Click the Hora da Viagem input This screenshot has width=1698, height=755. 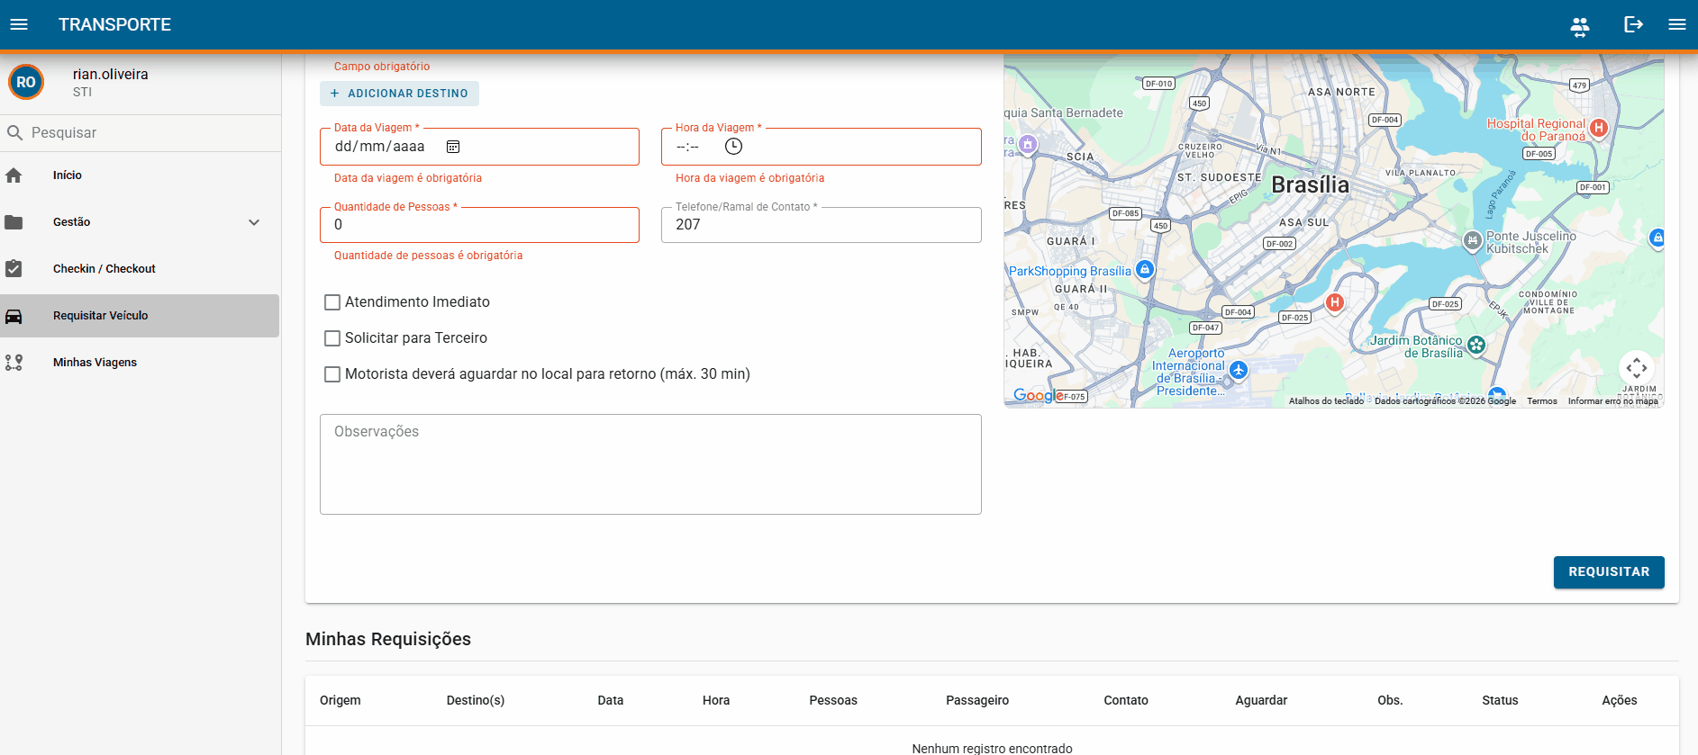(x=822, y=147)
